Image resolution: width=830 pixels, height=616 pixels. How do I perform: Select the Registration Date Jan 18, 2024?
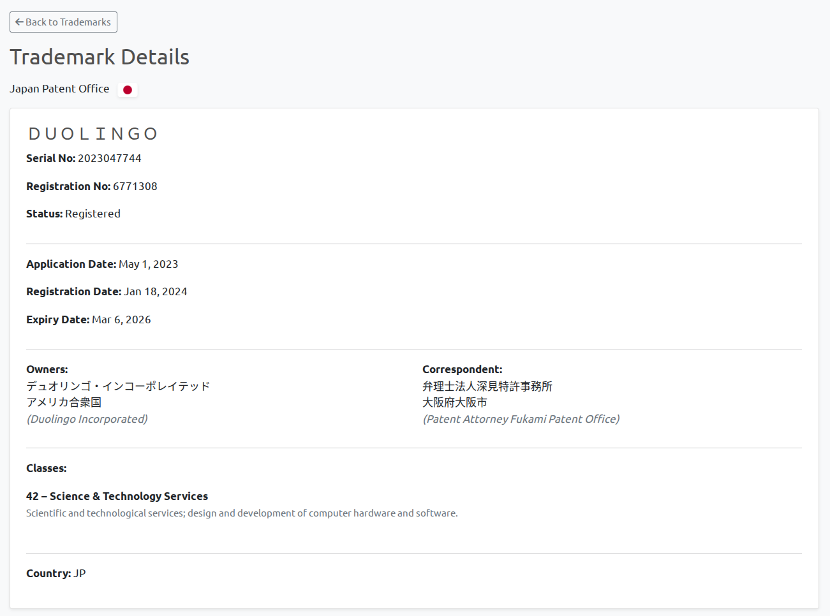(155, 291)
